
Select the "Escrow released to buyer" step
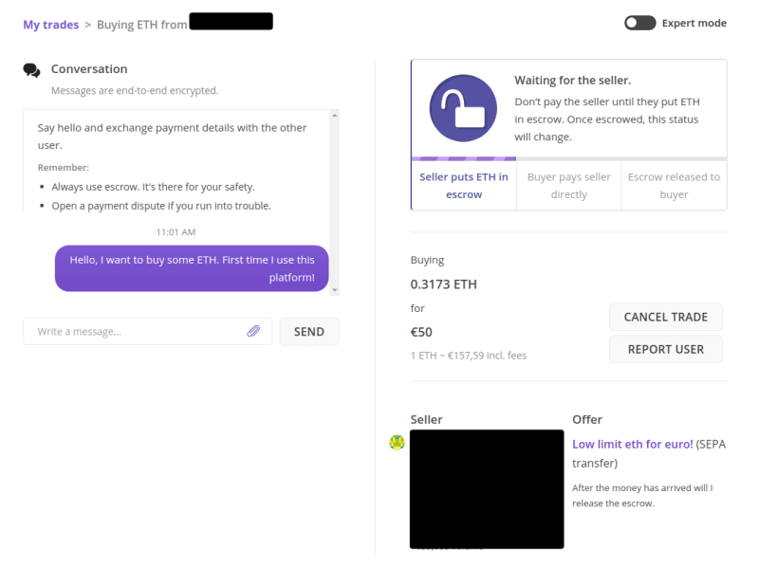click(x=674, y=185)
